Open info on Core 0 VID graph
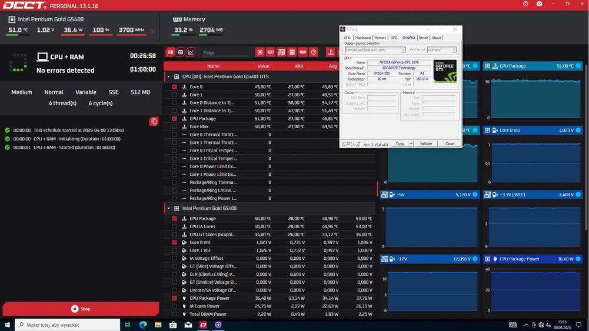Screen dimensions: 589x331 (578, 130)
